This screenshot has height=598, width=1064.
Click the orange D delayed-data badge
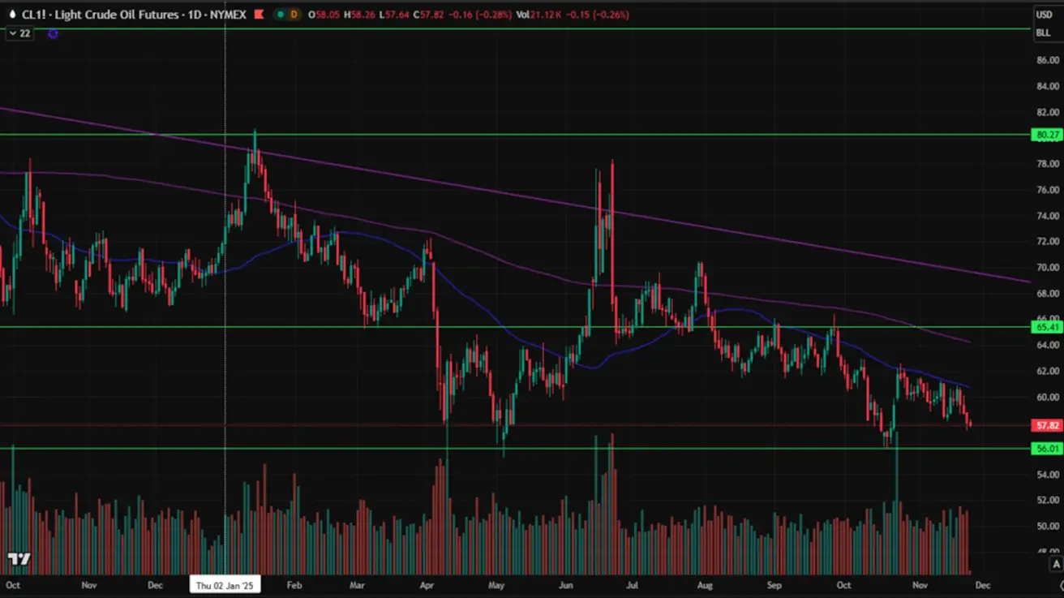pyautogui.click(x=294, y=15)
